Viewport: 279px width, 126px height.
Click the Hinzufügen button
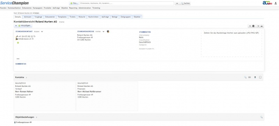[x=25, y=26]
